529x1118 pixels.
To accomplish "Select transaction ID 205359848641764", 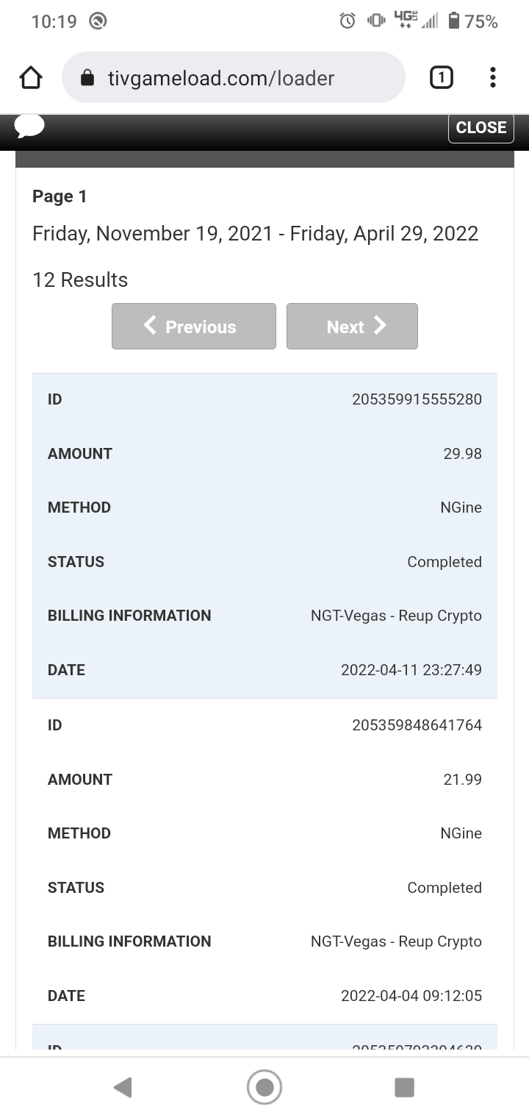I will pos(417,725).
